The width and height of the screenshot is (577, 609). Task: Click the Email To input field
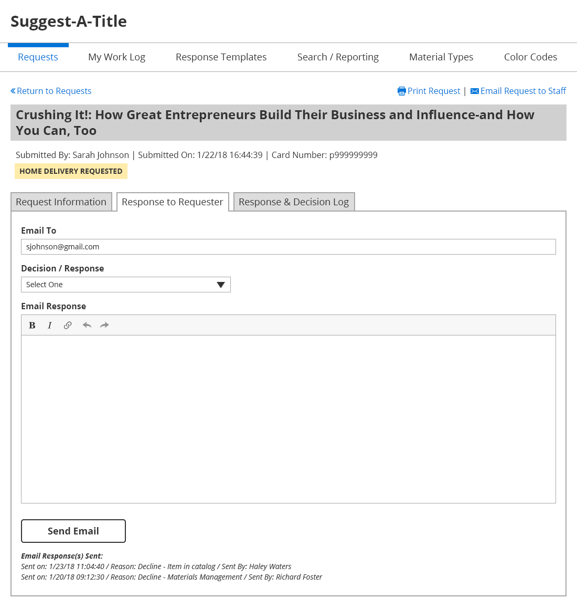coord(288,247)
